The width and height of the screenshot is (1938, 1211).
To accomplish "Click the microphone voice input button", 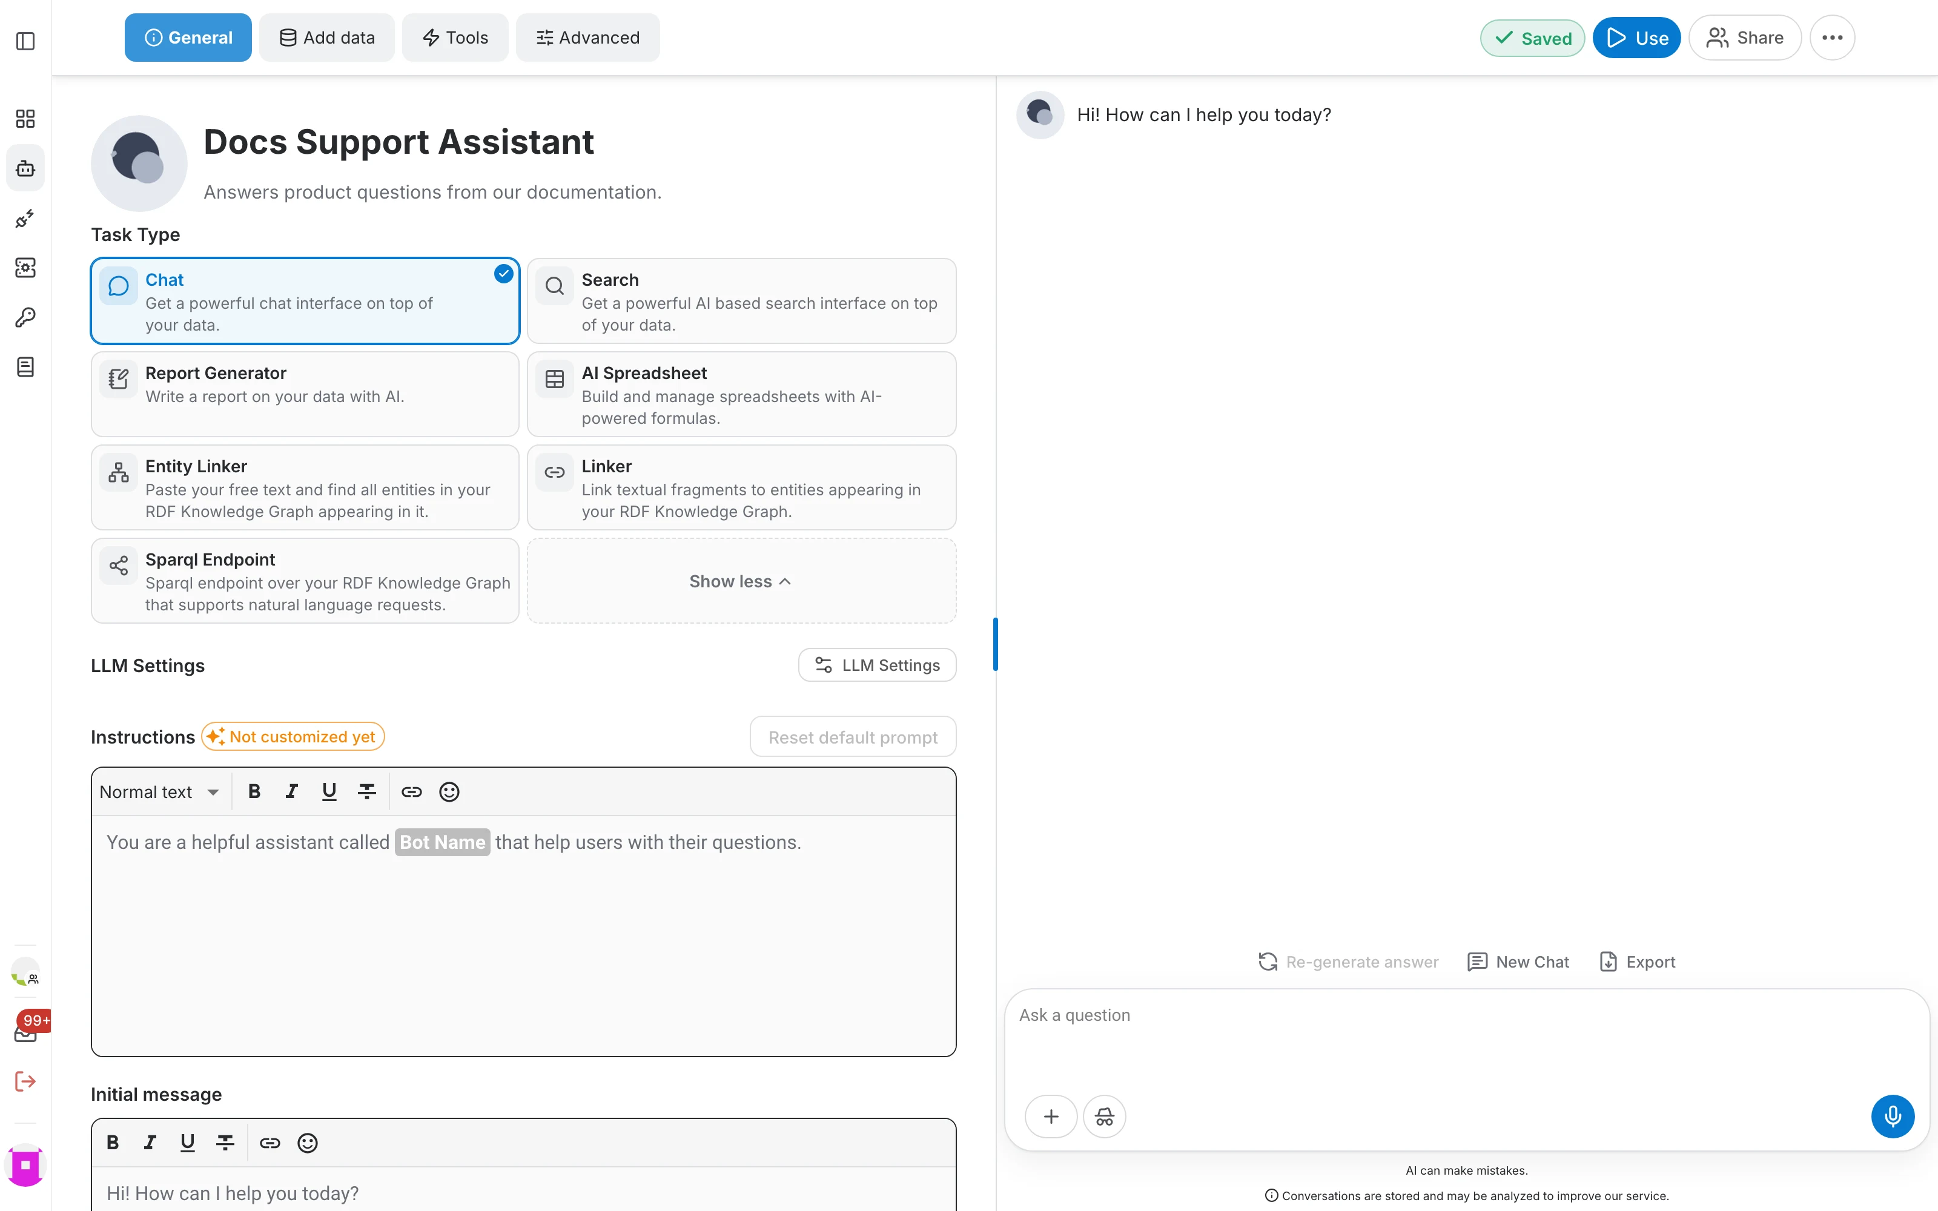I will point(1893,1116).
